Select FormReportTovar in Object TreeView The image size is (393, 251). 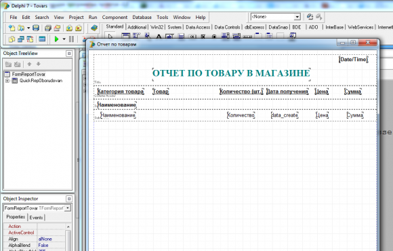[x=28, y=75]
